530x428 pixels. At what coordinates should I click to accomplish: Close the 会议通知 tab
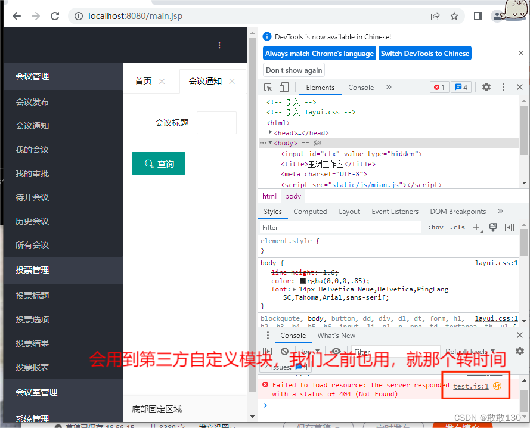click(232, 82)
